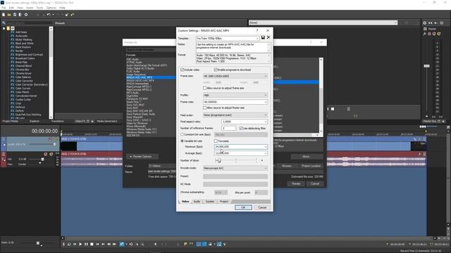Click the Open folder icon in top toolbar

pos(9,14)
